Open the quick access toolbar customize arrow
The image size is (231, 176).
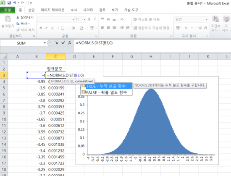tap(31, 3)
